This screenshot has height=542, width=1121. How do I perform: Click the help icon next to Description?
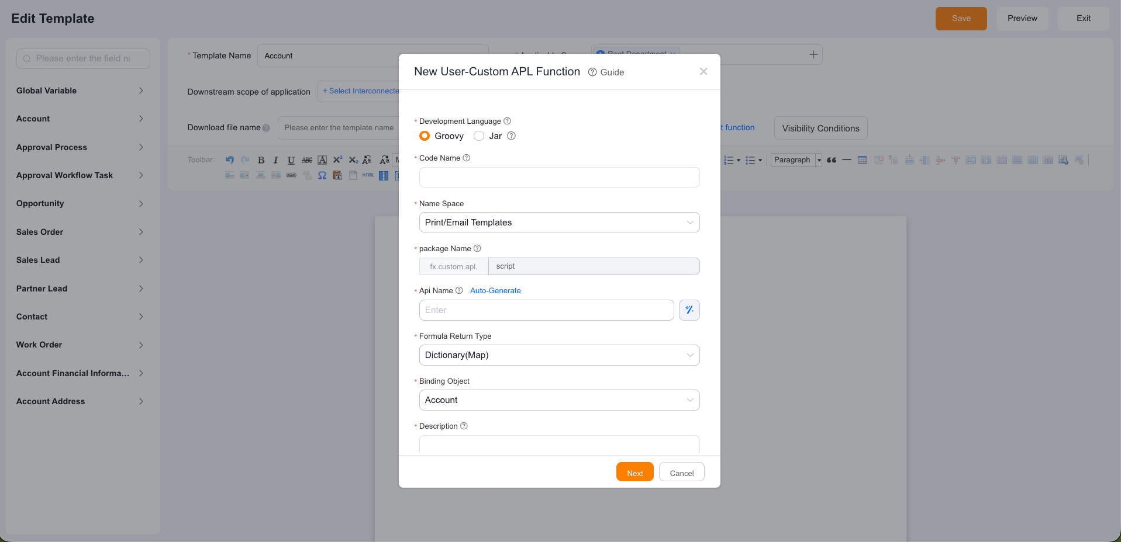pos(464,426)
